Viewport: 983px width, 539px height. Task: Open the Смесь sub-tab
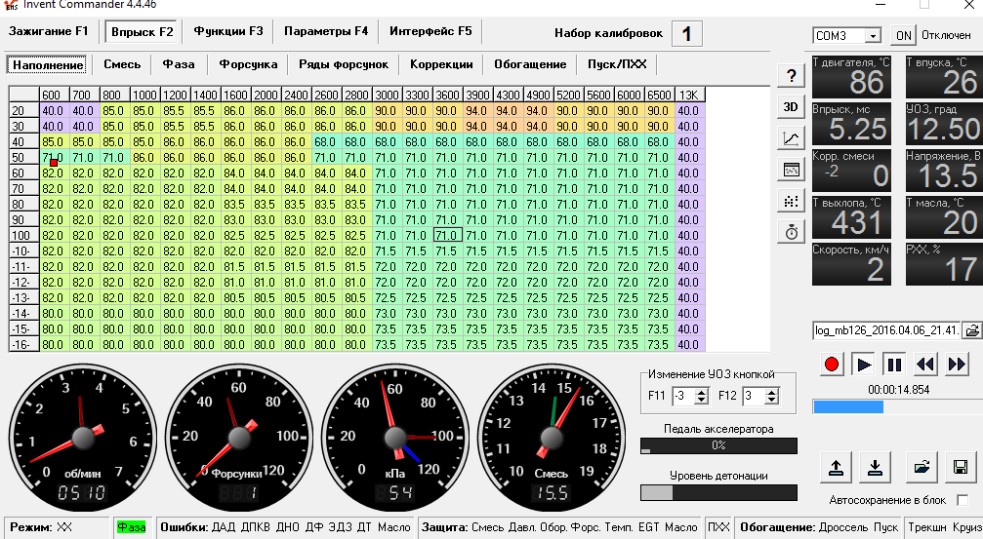point(122,64)
